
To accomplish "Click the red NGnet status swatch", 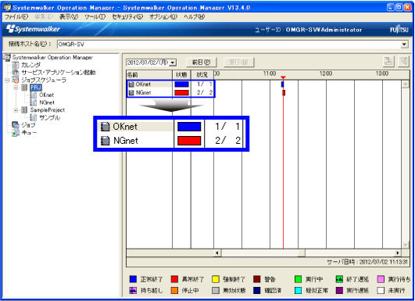I will tap(181, 93).
